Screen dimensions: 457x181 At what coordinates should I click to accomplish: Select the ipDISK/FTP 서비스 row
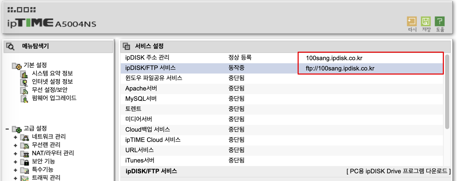(282, 68)
